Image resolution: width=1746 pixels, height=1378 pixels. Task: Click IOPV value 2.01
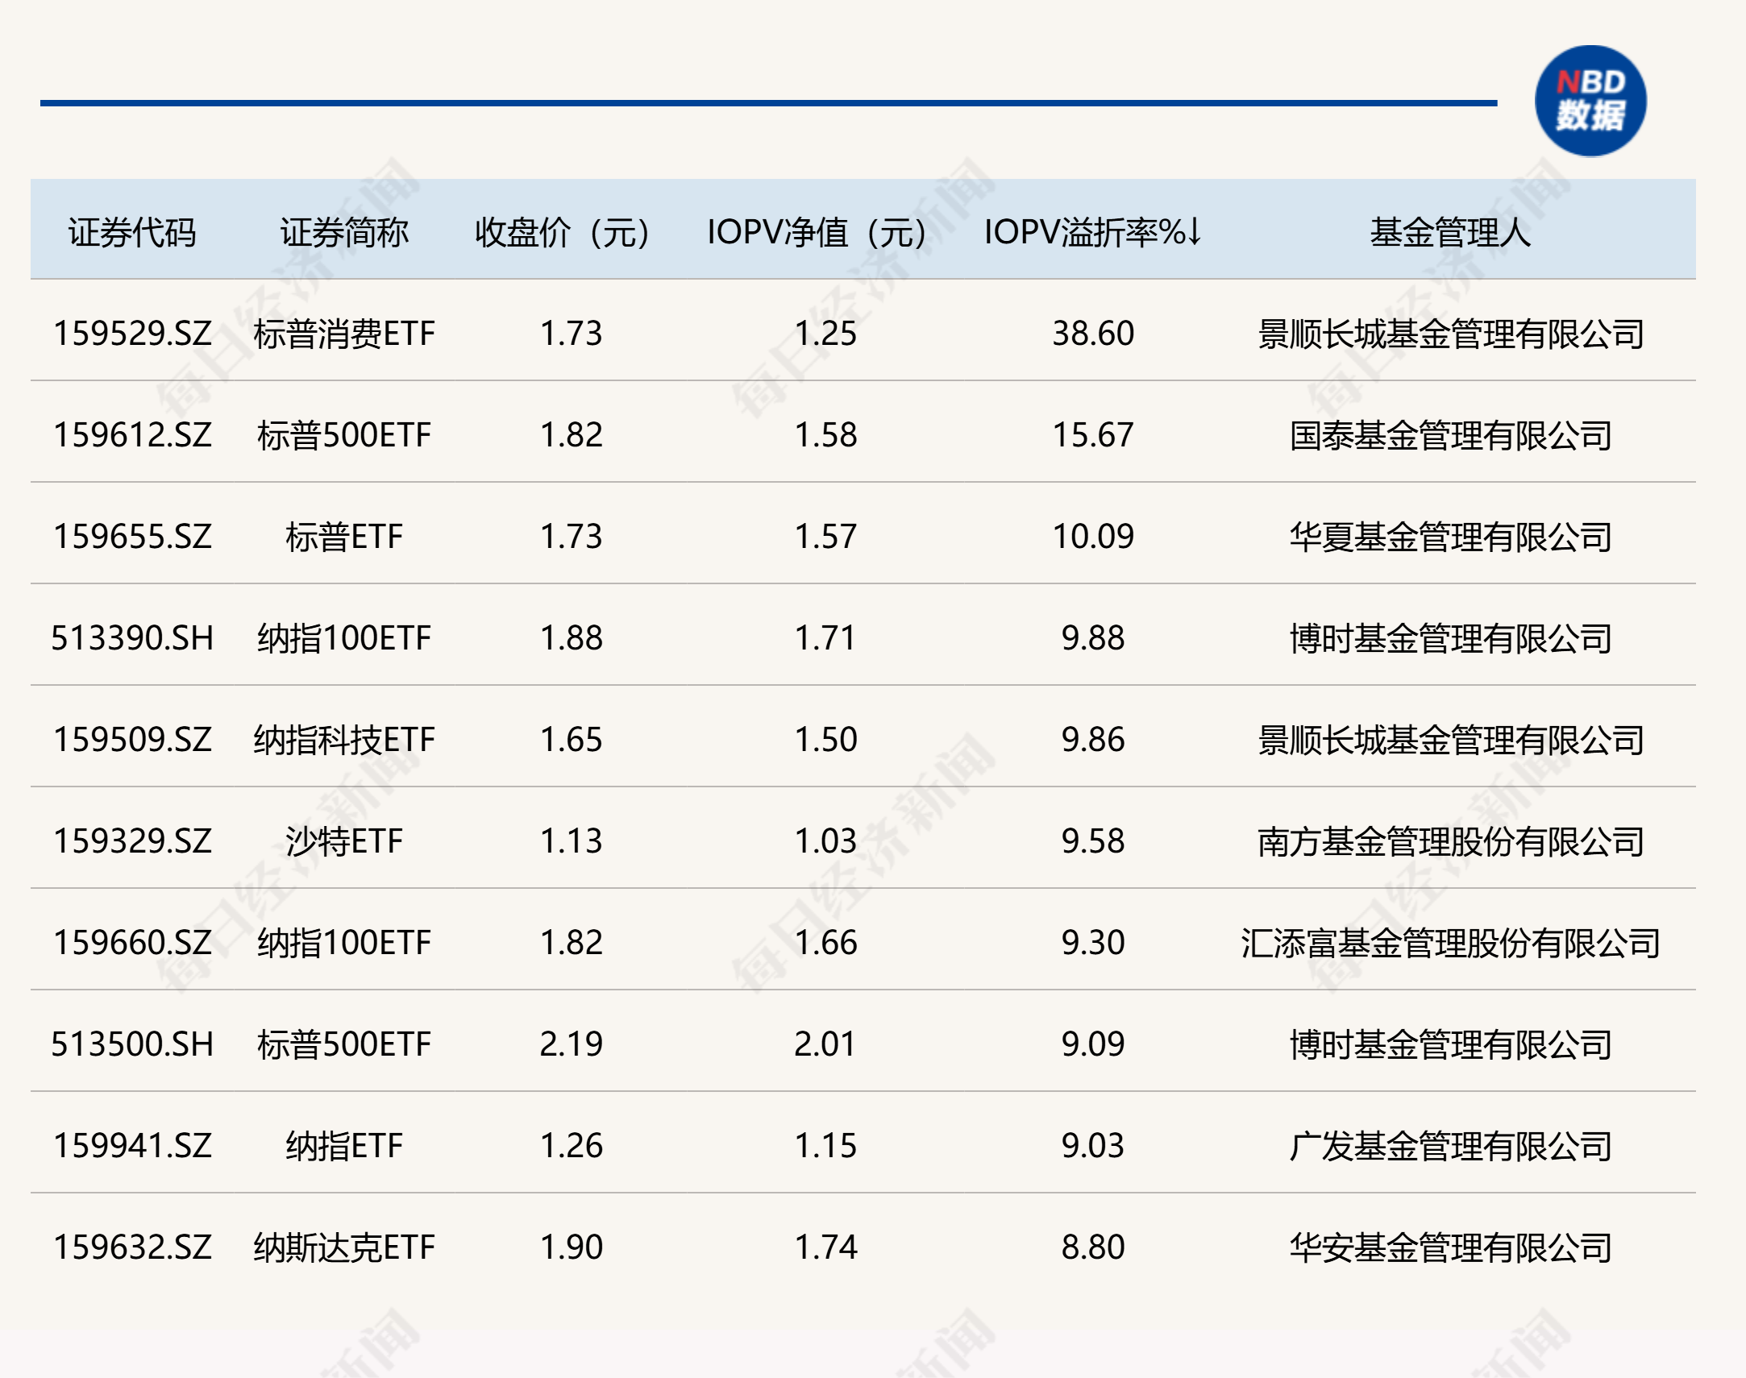click(825, 1045)
